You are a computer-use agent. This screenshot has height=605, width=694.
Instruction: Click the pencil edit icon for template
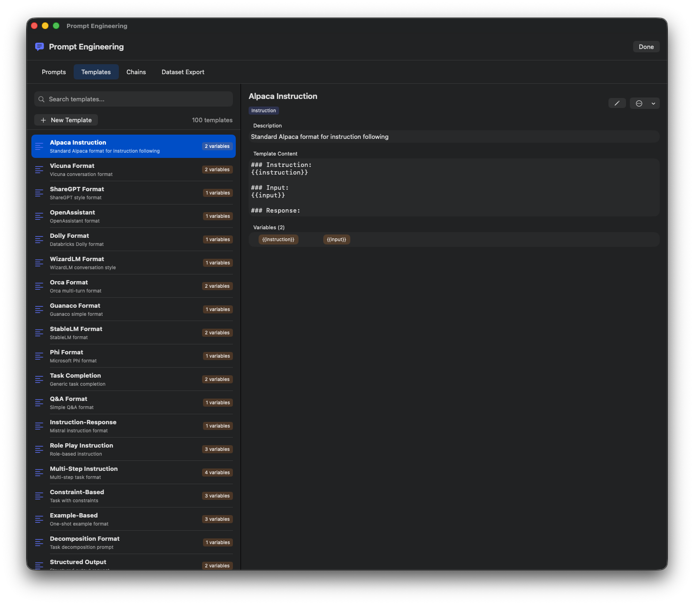tap(617, 103)
